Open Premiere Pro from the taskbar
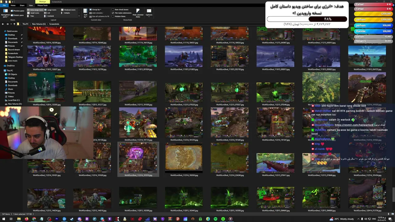The width and height of the screenshot is (395, 222). coord(57,219)
